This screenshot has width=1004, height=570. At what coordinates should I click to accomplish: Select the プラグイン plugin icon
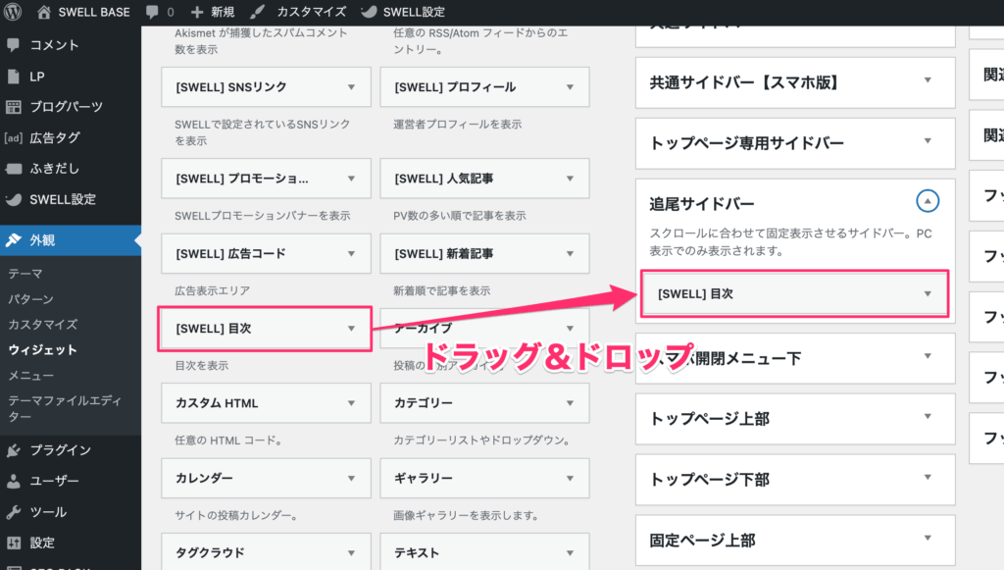click(x=13, y=449)
